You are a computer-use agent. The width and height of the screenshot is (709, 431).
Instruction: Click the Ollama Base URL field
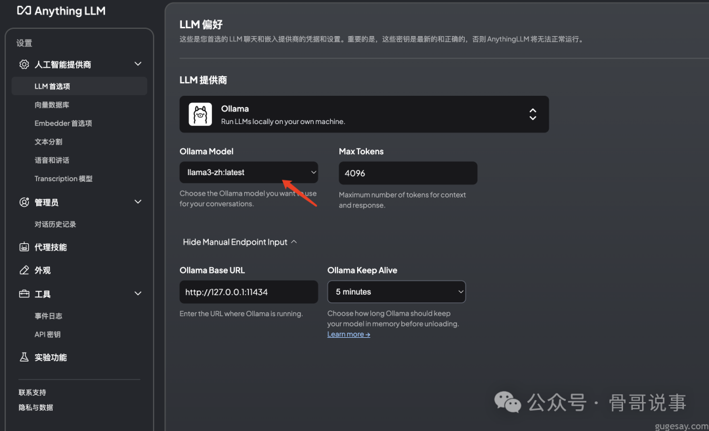(x=249, y=292)
